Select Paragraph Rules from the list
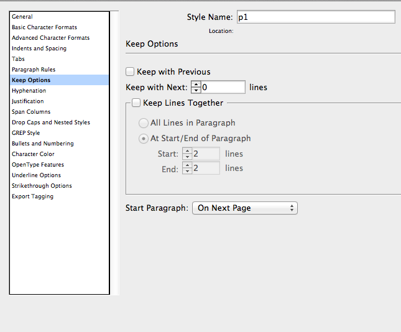 (34, 70)
